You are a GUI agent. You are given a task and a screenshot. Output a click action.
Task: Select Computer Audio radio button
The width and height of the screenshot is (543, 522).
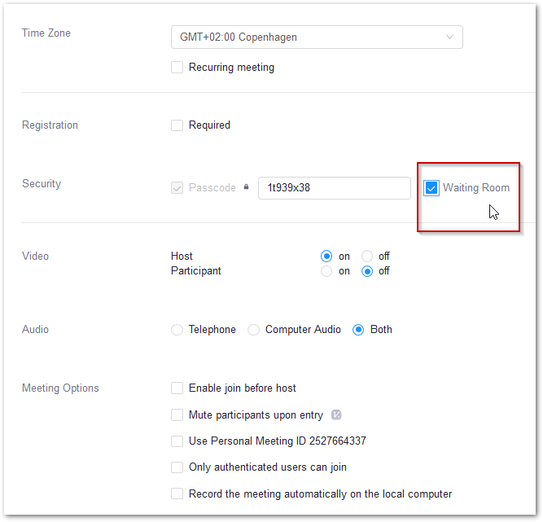(x=253, y=330)
